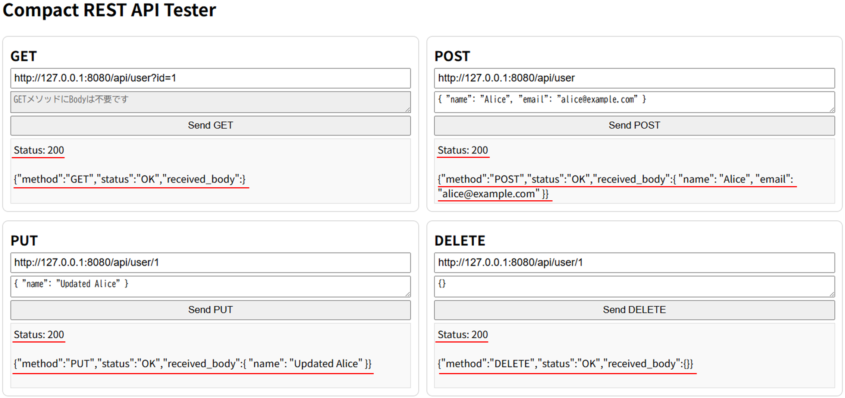Select the POST URL input field
The width and height of the screenshot is (845, 398).
[x=634, y=78]
